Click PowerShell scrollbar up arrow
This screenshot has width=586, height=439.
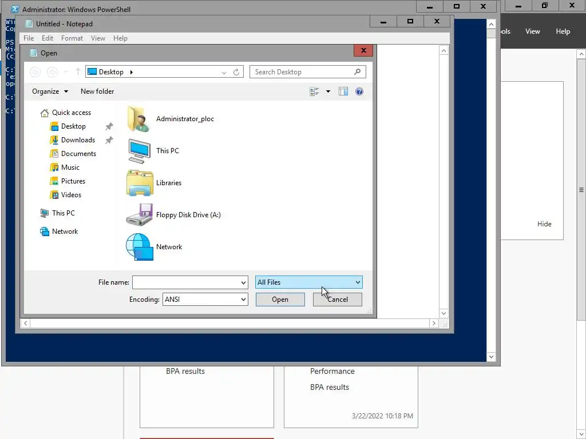[491, 24]
